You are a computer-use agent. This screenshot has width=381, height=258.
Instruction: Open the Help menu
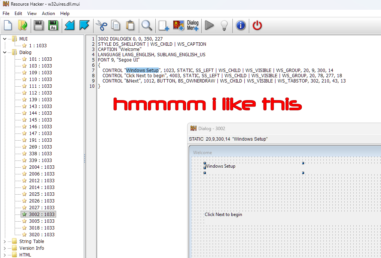pyautogui.click(x=65, y=13)
